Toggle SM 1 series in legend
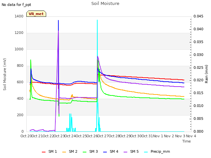This screenshot has height=158, width=211. click(49, 151)
